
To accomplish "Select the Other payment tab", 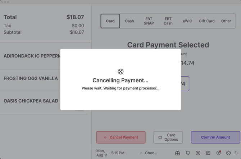I will point(226,21).
